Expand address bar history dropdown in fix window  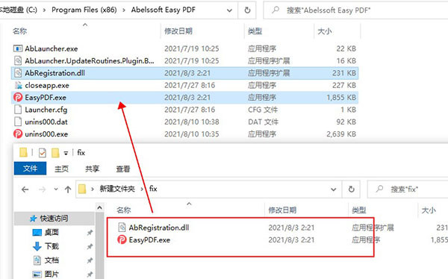pos(333,189)
